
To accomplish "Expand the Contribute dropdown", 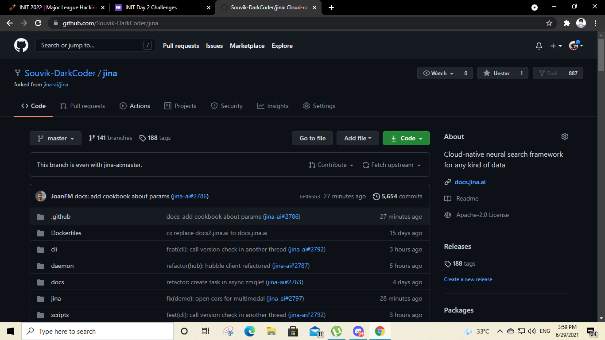I will point(330,165).
